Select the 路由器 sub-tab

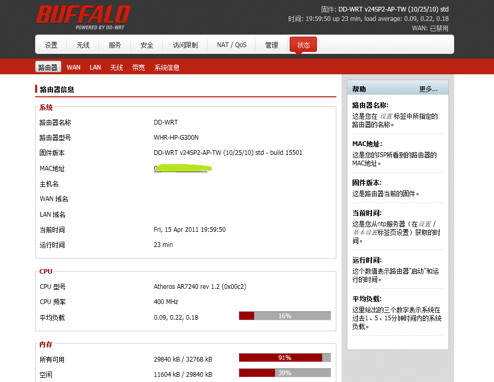[x=48, y=67]
